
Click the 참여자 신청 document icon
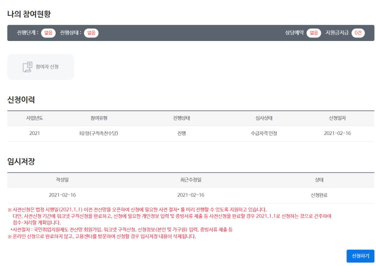[28, 67]
